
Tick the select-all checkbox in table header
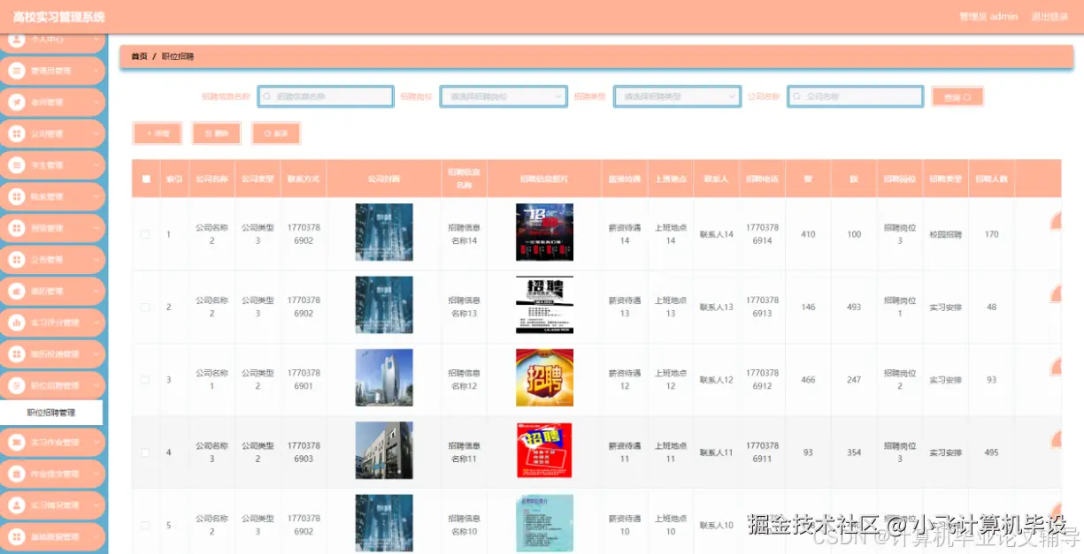[146, 178]
